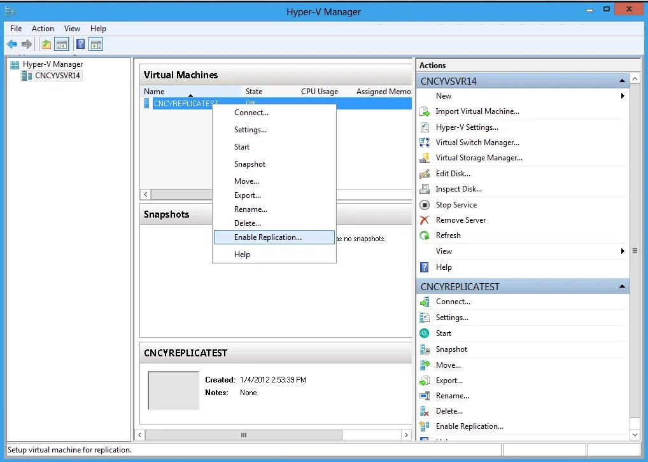Choose Settings... in the context menu
648x462 pixels.
tap(274, 130)
